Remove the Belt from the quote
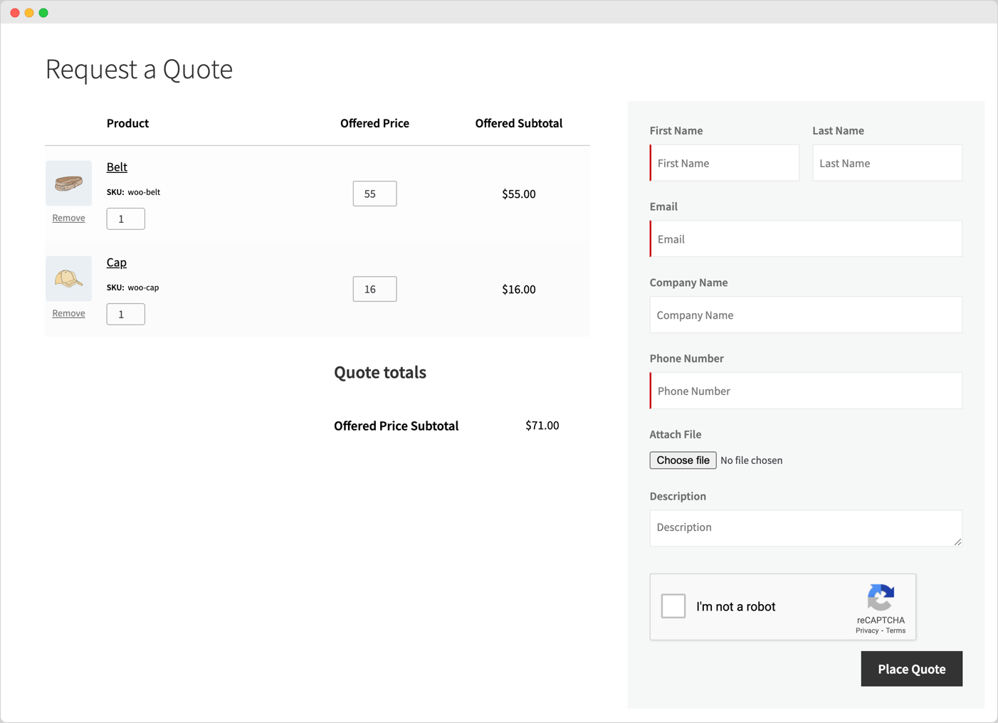The width and height of the screenshot is (998, 723). pos(68,217)
